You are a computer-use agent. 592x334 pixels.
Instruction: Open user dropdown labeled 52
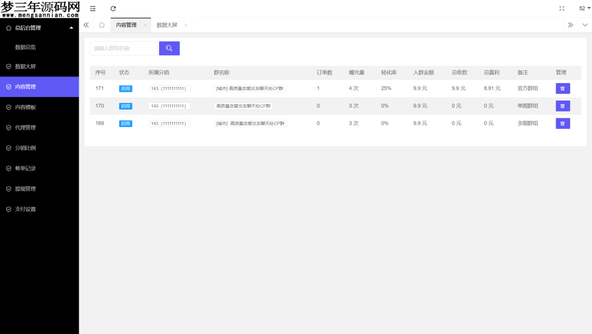click(584, 9)
